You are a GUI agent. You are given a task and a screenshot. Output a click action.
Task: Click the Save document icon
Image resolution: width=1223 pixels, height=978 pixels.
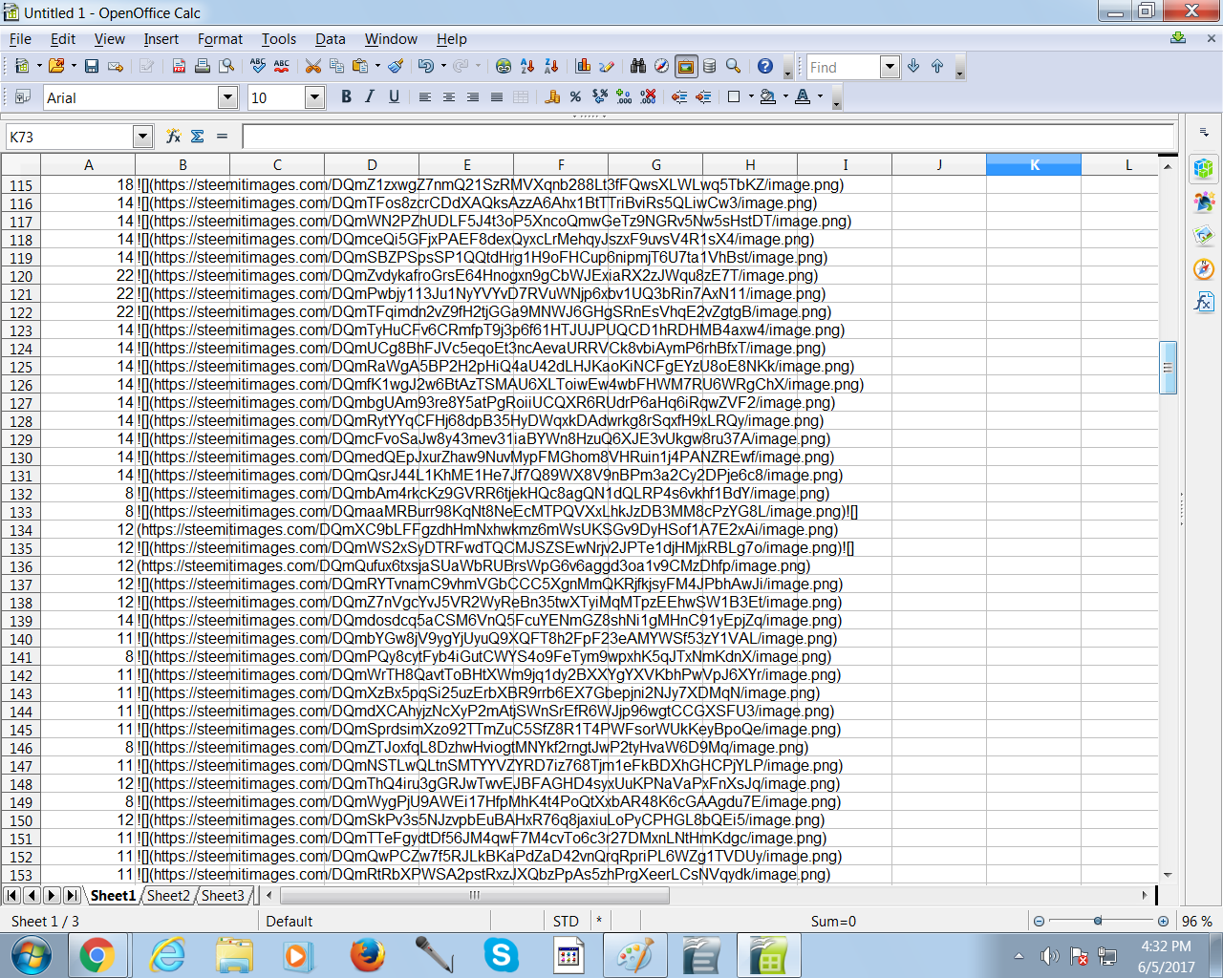[92, 66]
